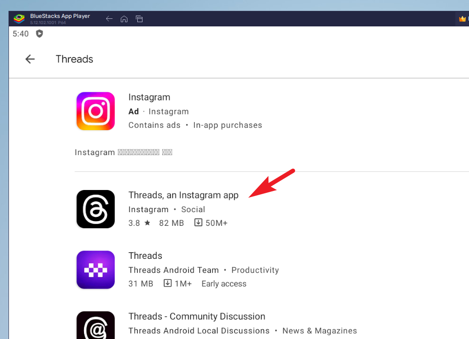
Task: Open the Instagram app icon
Action: (x=96, y=111)
